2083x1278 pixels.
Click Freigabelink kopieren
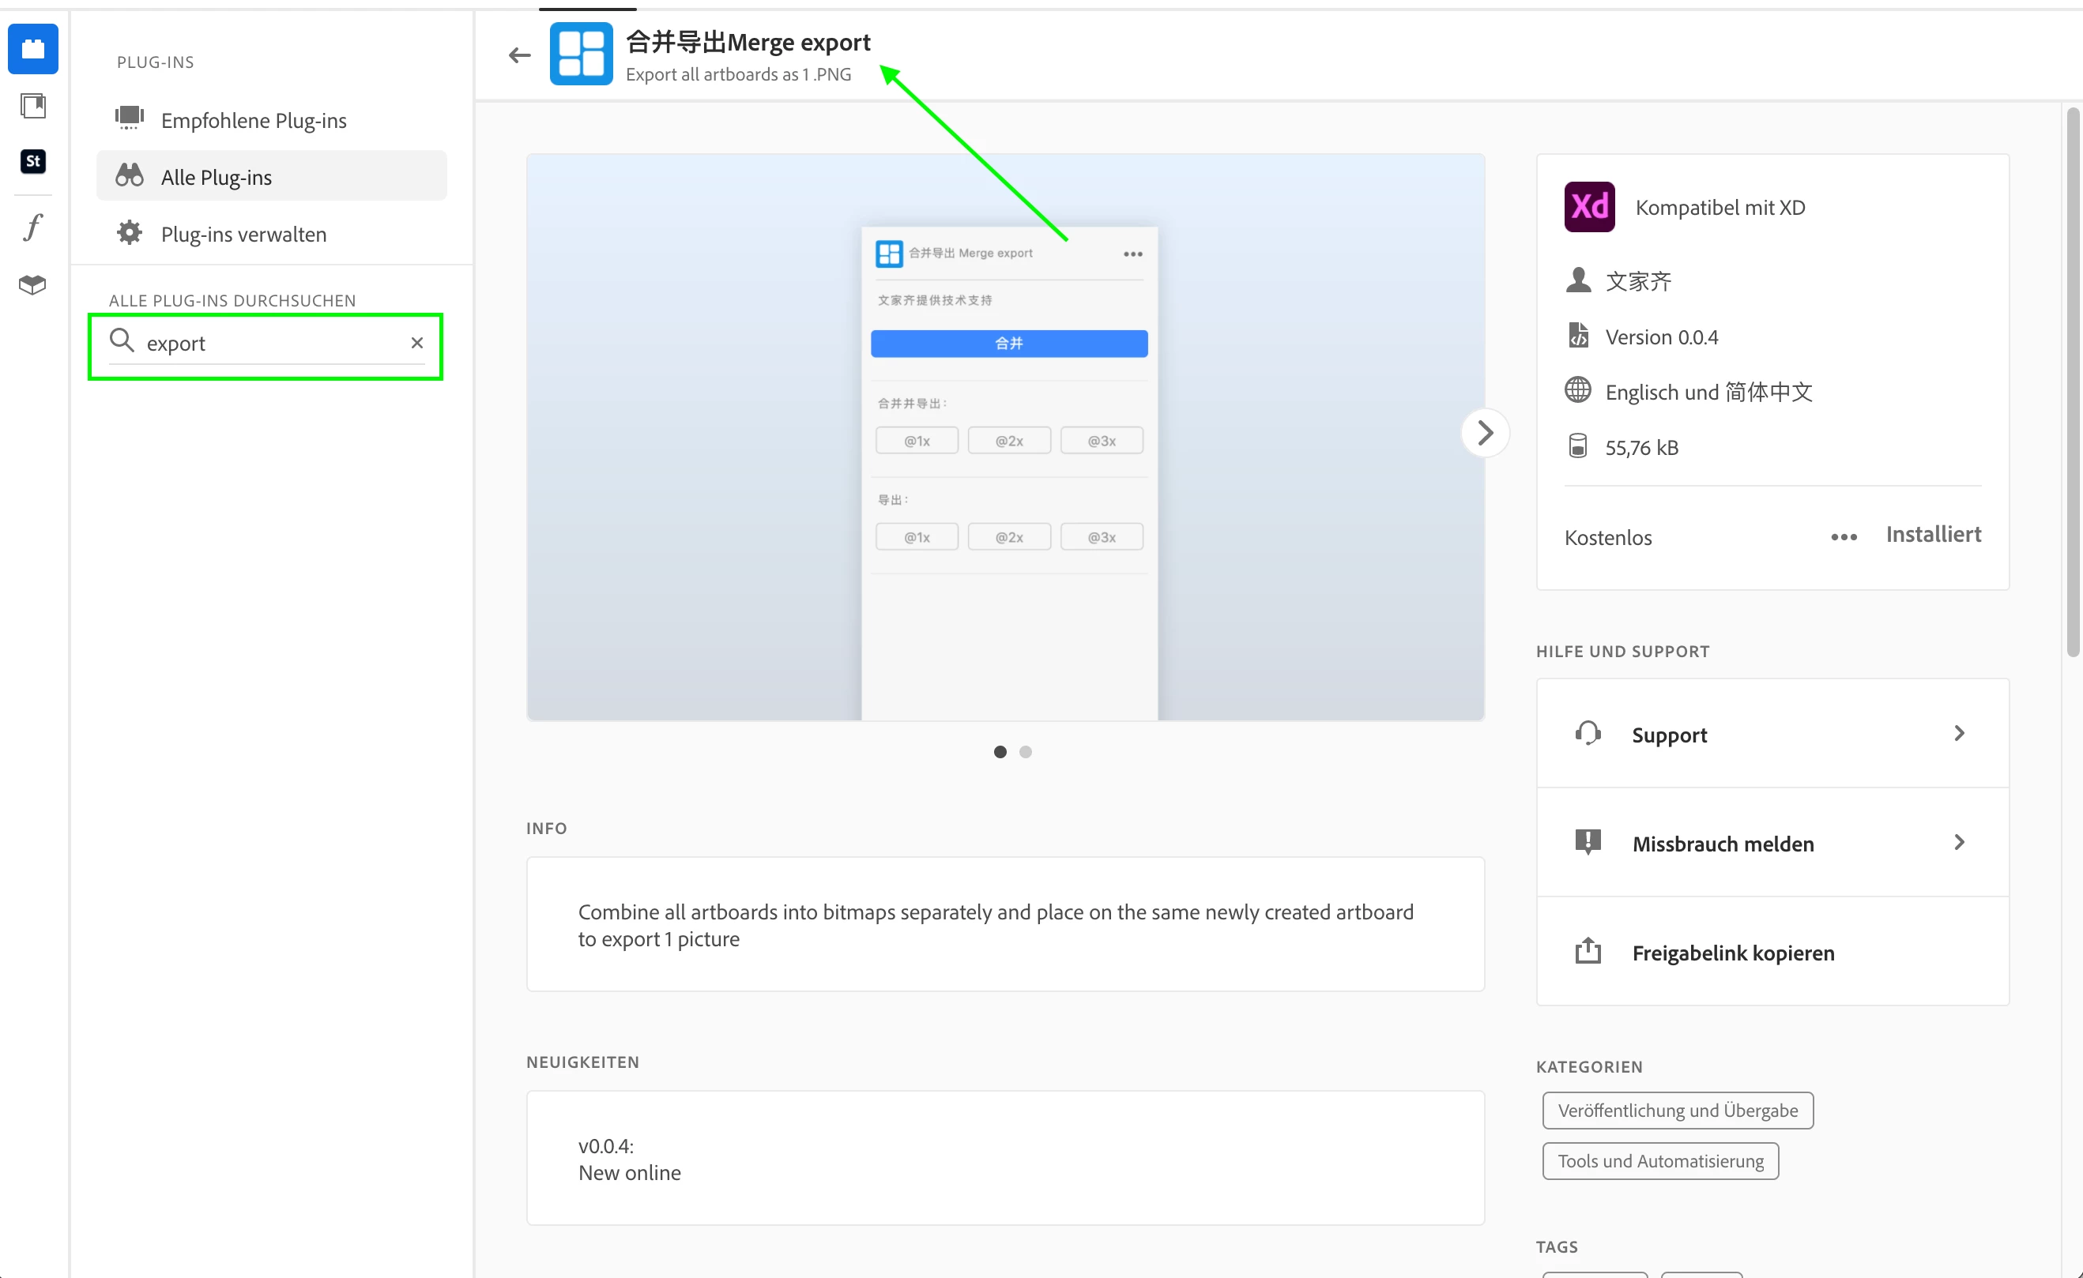(x=1733, y=952)
